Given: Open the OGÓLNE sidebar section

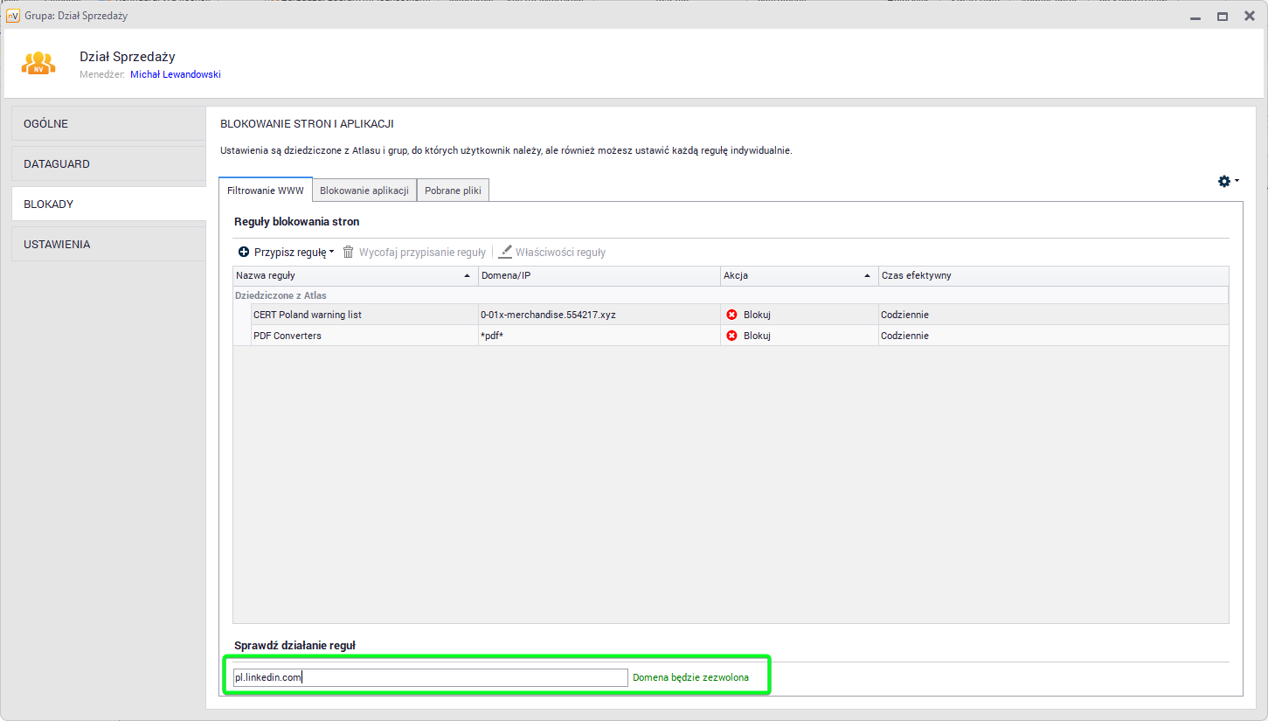Looking at the screenshot, I should coord(108,124).
